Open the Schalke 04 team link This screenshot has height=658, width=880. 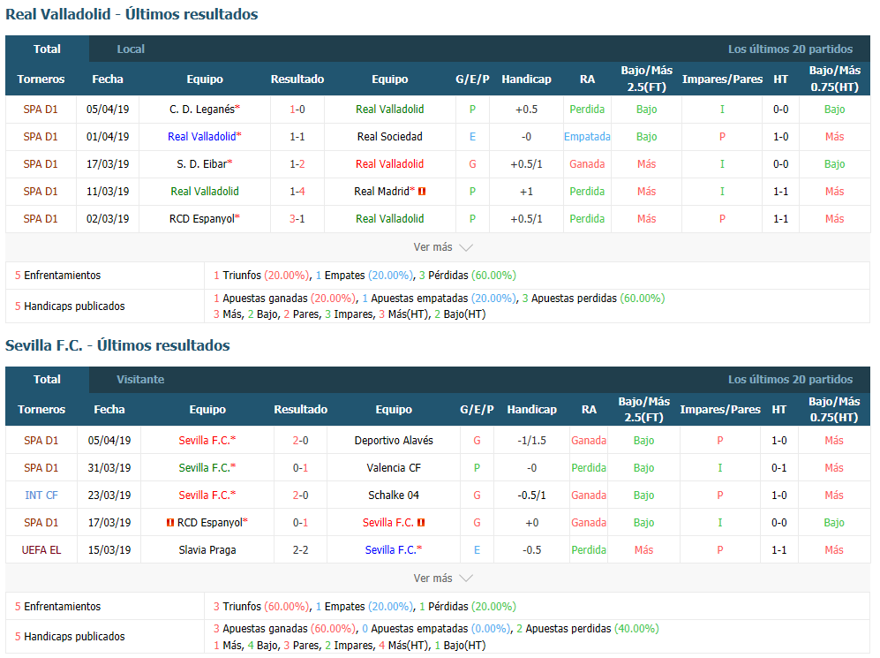click(394, 495)
